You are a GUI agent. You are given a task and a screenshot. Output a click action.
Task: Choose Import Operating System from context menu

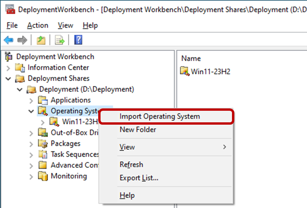click(159, 117)
